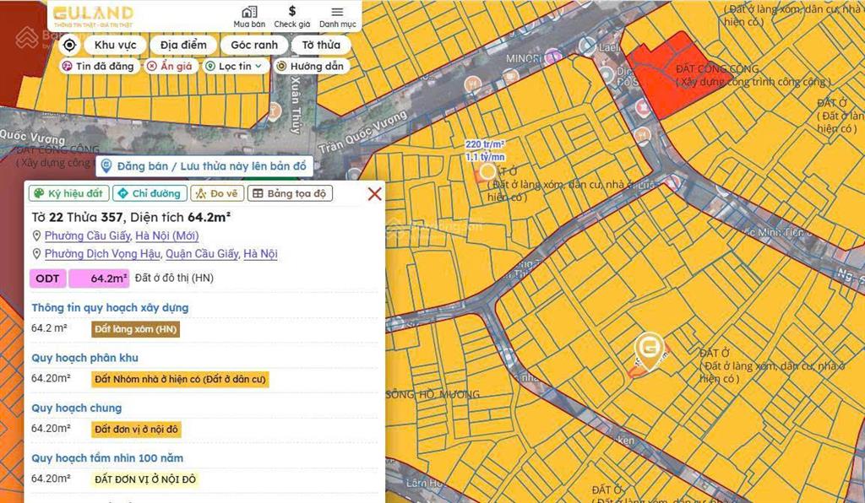Open the Danh mục hamburger menu
This screenshot has width=865, height=503.
click(x=338, y=17)
